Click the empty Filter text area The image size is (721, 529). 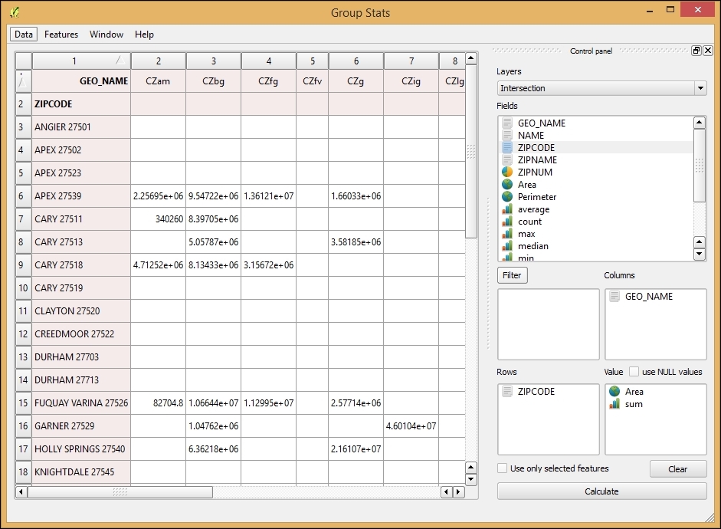(548, 324)
